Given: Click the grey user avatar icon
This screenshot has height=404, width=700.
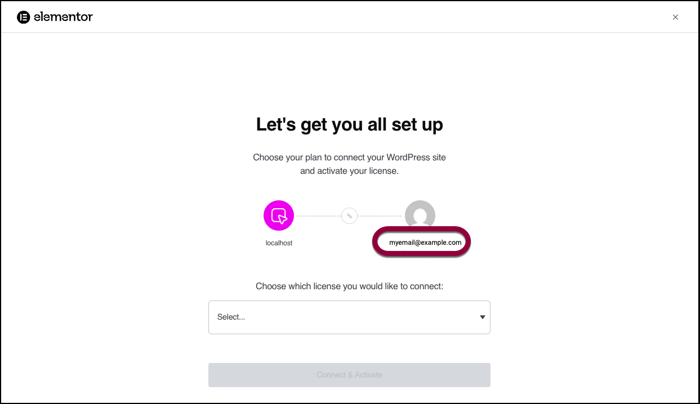Looking at the screenshot, I should (420, 214).
